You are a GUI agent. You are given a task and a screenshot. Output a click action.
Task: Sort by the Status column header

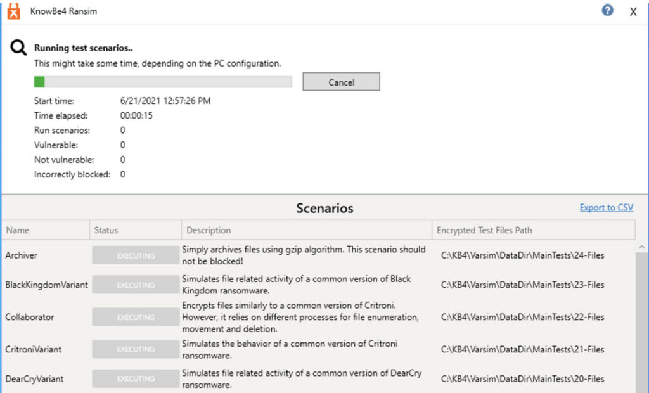(136, 230)
